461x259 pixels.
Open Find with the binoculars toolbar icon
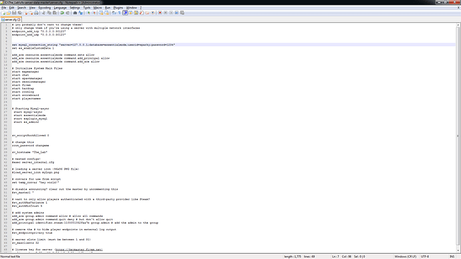pyautogui.click(x=75, y=13)
